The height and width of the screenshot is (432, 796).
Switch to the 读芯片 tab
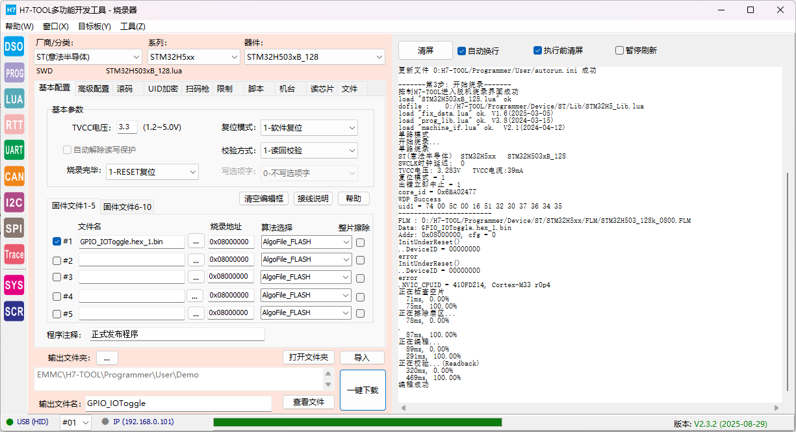tap(322, 88)
